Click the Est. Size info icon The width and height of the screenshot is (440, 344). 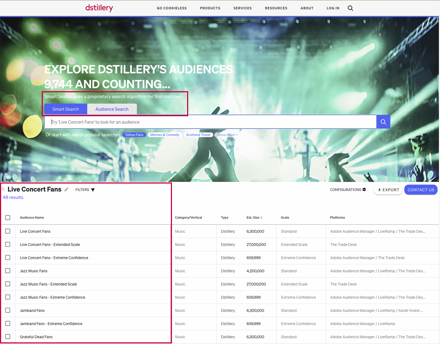(261, 218)
